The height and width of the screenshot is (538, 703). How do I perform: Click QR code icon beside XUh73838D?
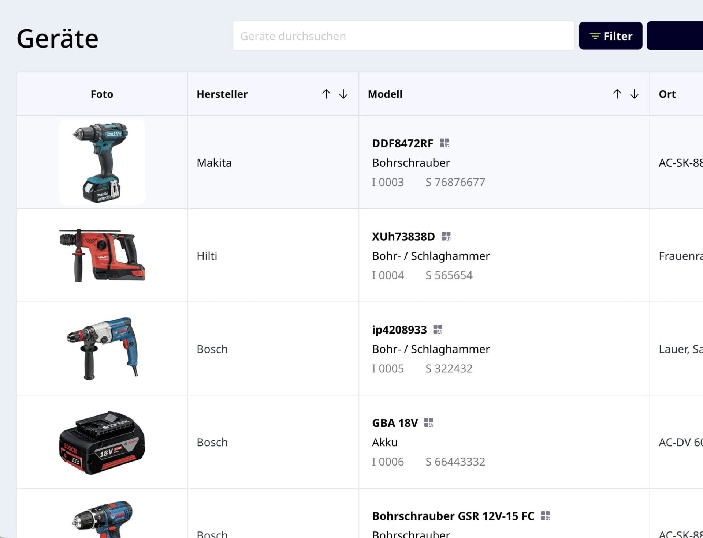(x=446, y=236)
